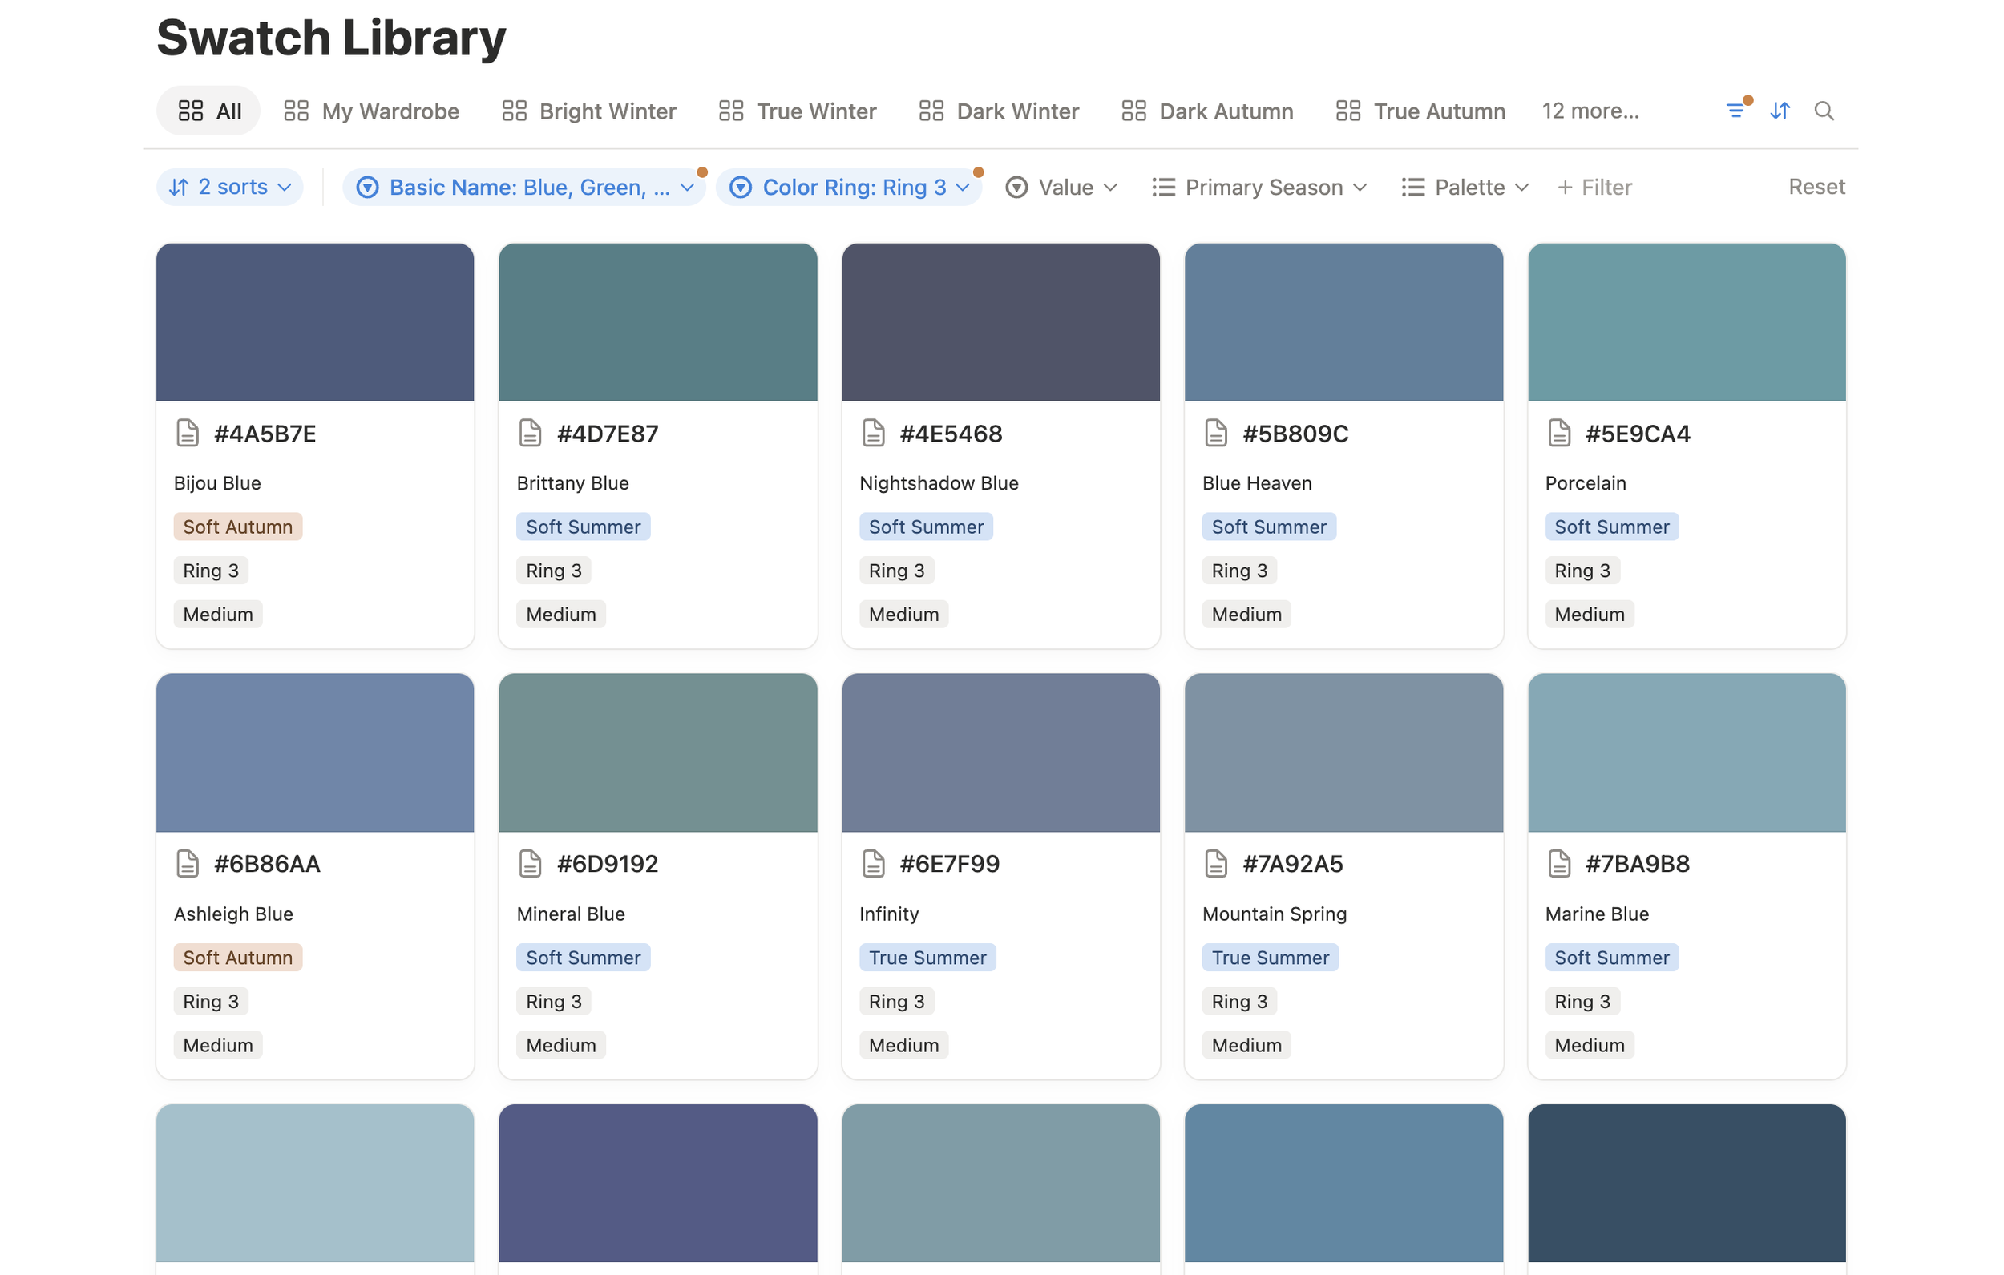Click the page icon beside #4D7E87

(x=530, y=434)
